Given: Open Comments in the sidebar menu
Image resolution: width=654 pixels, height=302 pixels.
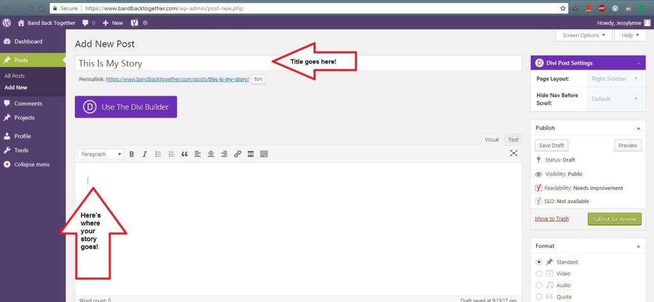Looking at the screenshot, I should pyautogui.click(x=28, y=103).
